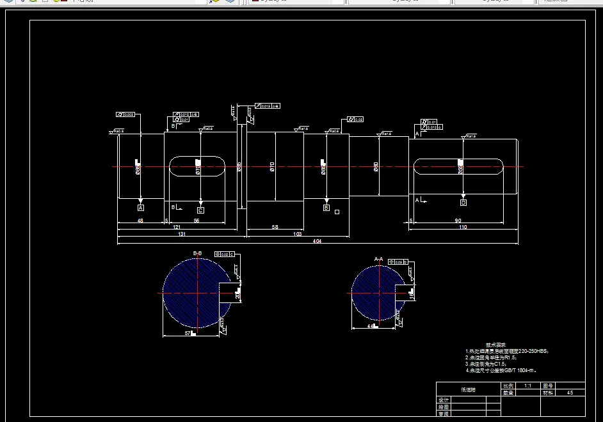The image size is (603, 422).
Task: Click the 45 material value cell
Action: pos(570,393)
